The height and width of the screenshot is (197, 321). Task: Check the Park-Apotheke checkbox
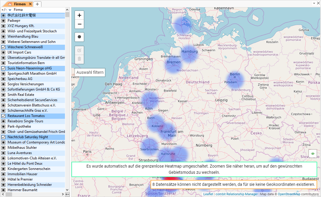click(3, 126)
